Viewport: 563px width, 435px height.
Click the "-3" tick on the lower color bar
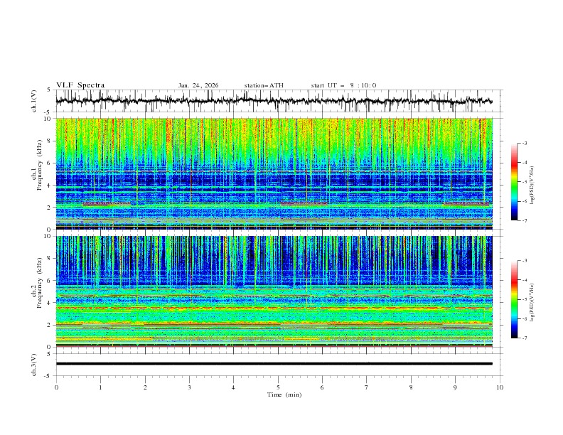coord(524,261)
